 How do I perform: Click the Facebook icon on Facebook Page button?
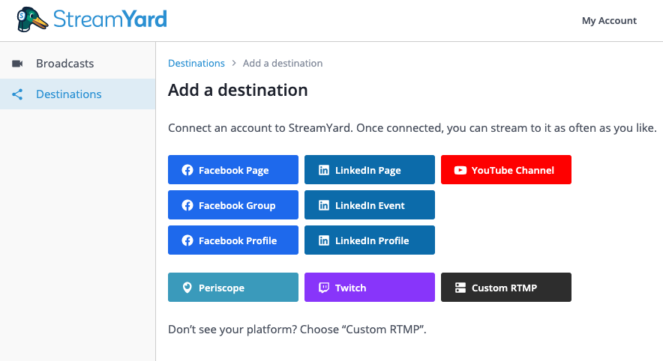click(x=187, y=170)
